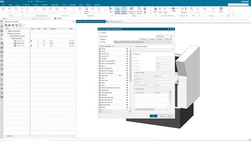This screenshot has width=251, height=141.
Task: Switch to the Geometry ribbon tab
Action: 26,5
